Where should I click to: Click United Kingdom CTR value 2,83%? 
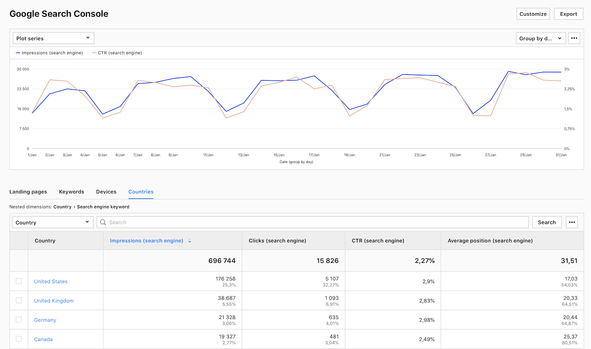pyautogui.click(x=427, y=301)
